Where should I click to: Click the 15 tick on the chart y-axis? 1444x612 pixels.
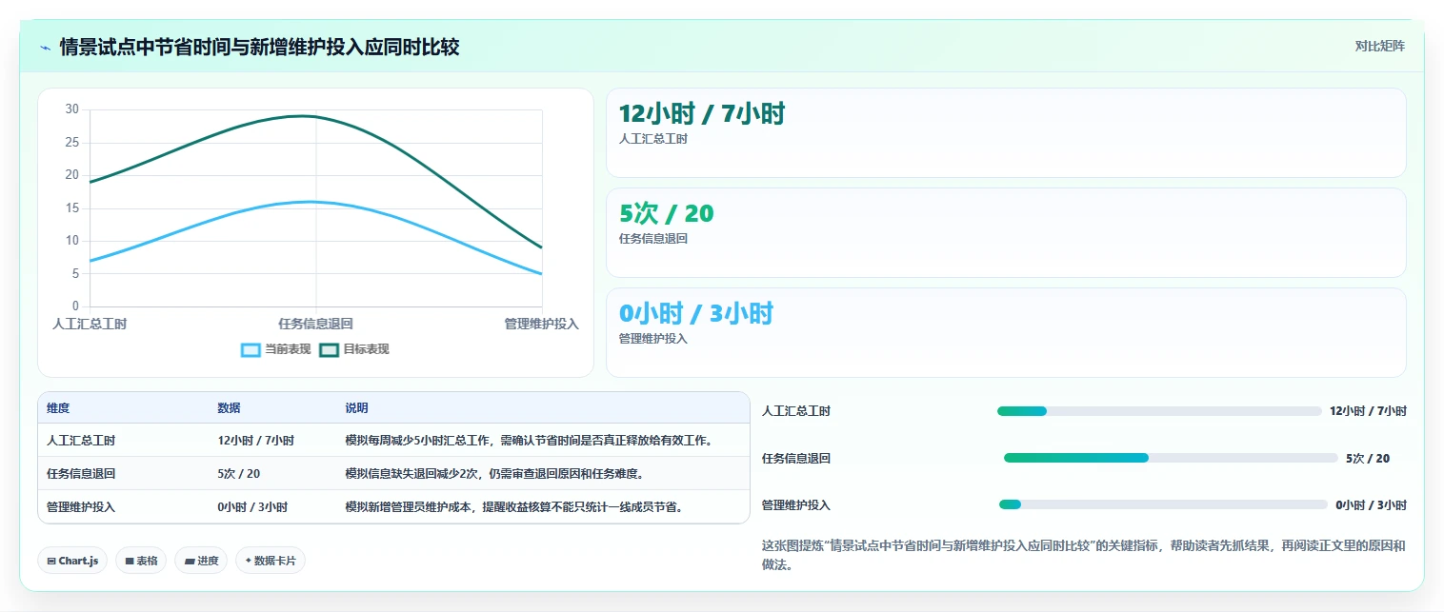pos(72,207)
